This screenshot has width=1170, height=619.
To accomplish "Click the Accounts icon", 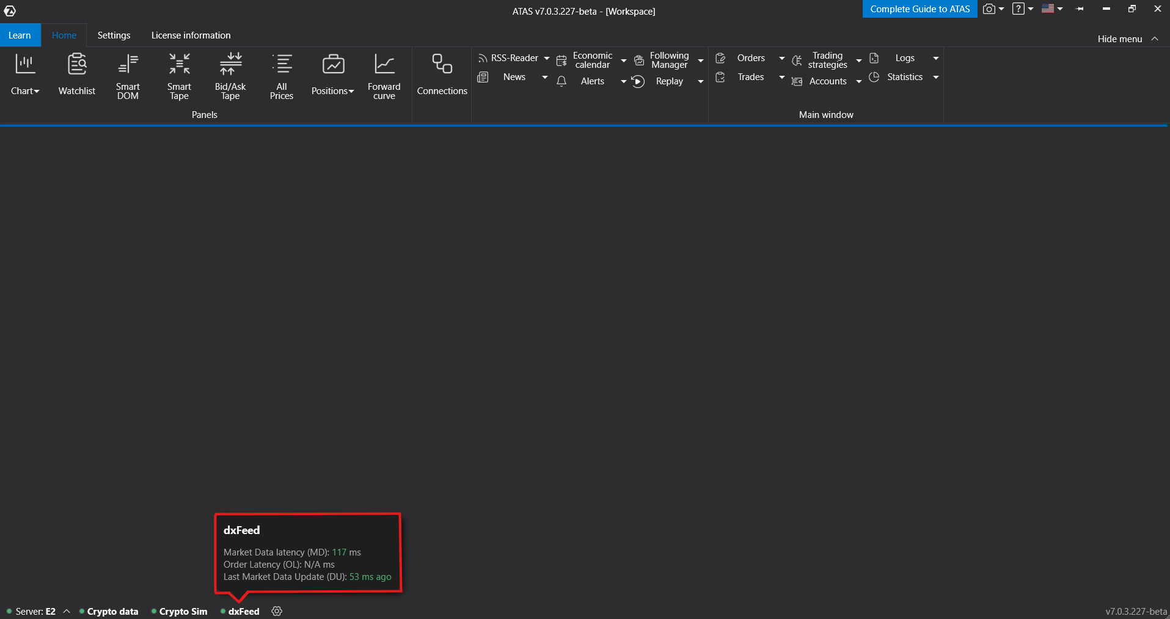I will click(x=797, y=81).
